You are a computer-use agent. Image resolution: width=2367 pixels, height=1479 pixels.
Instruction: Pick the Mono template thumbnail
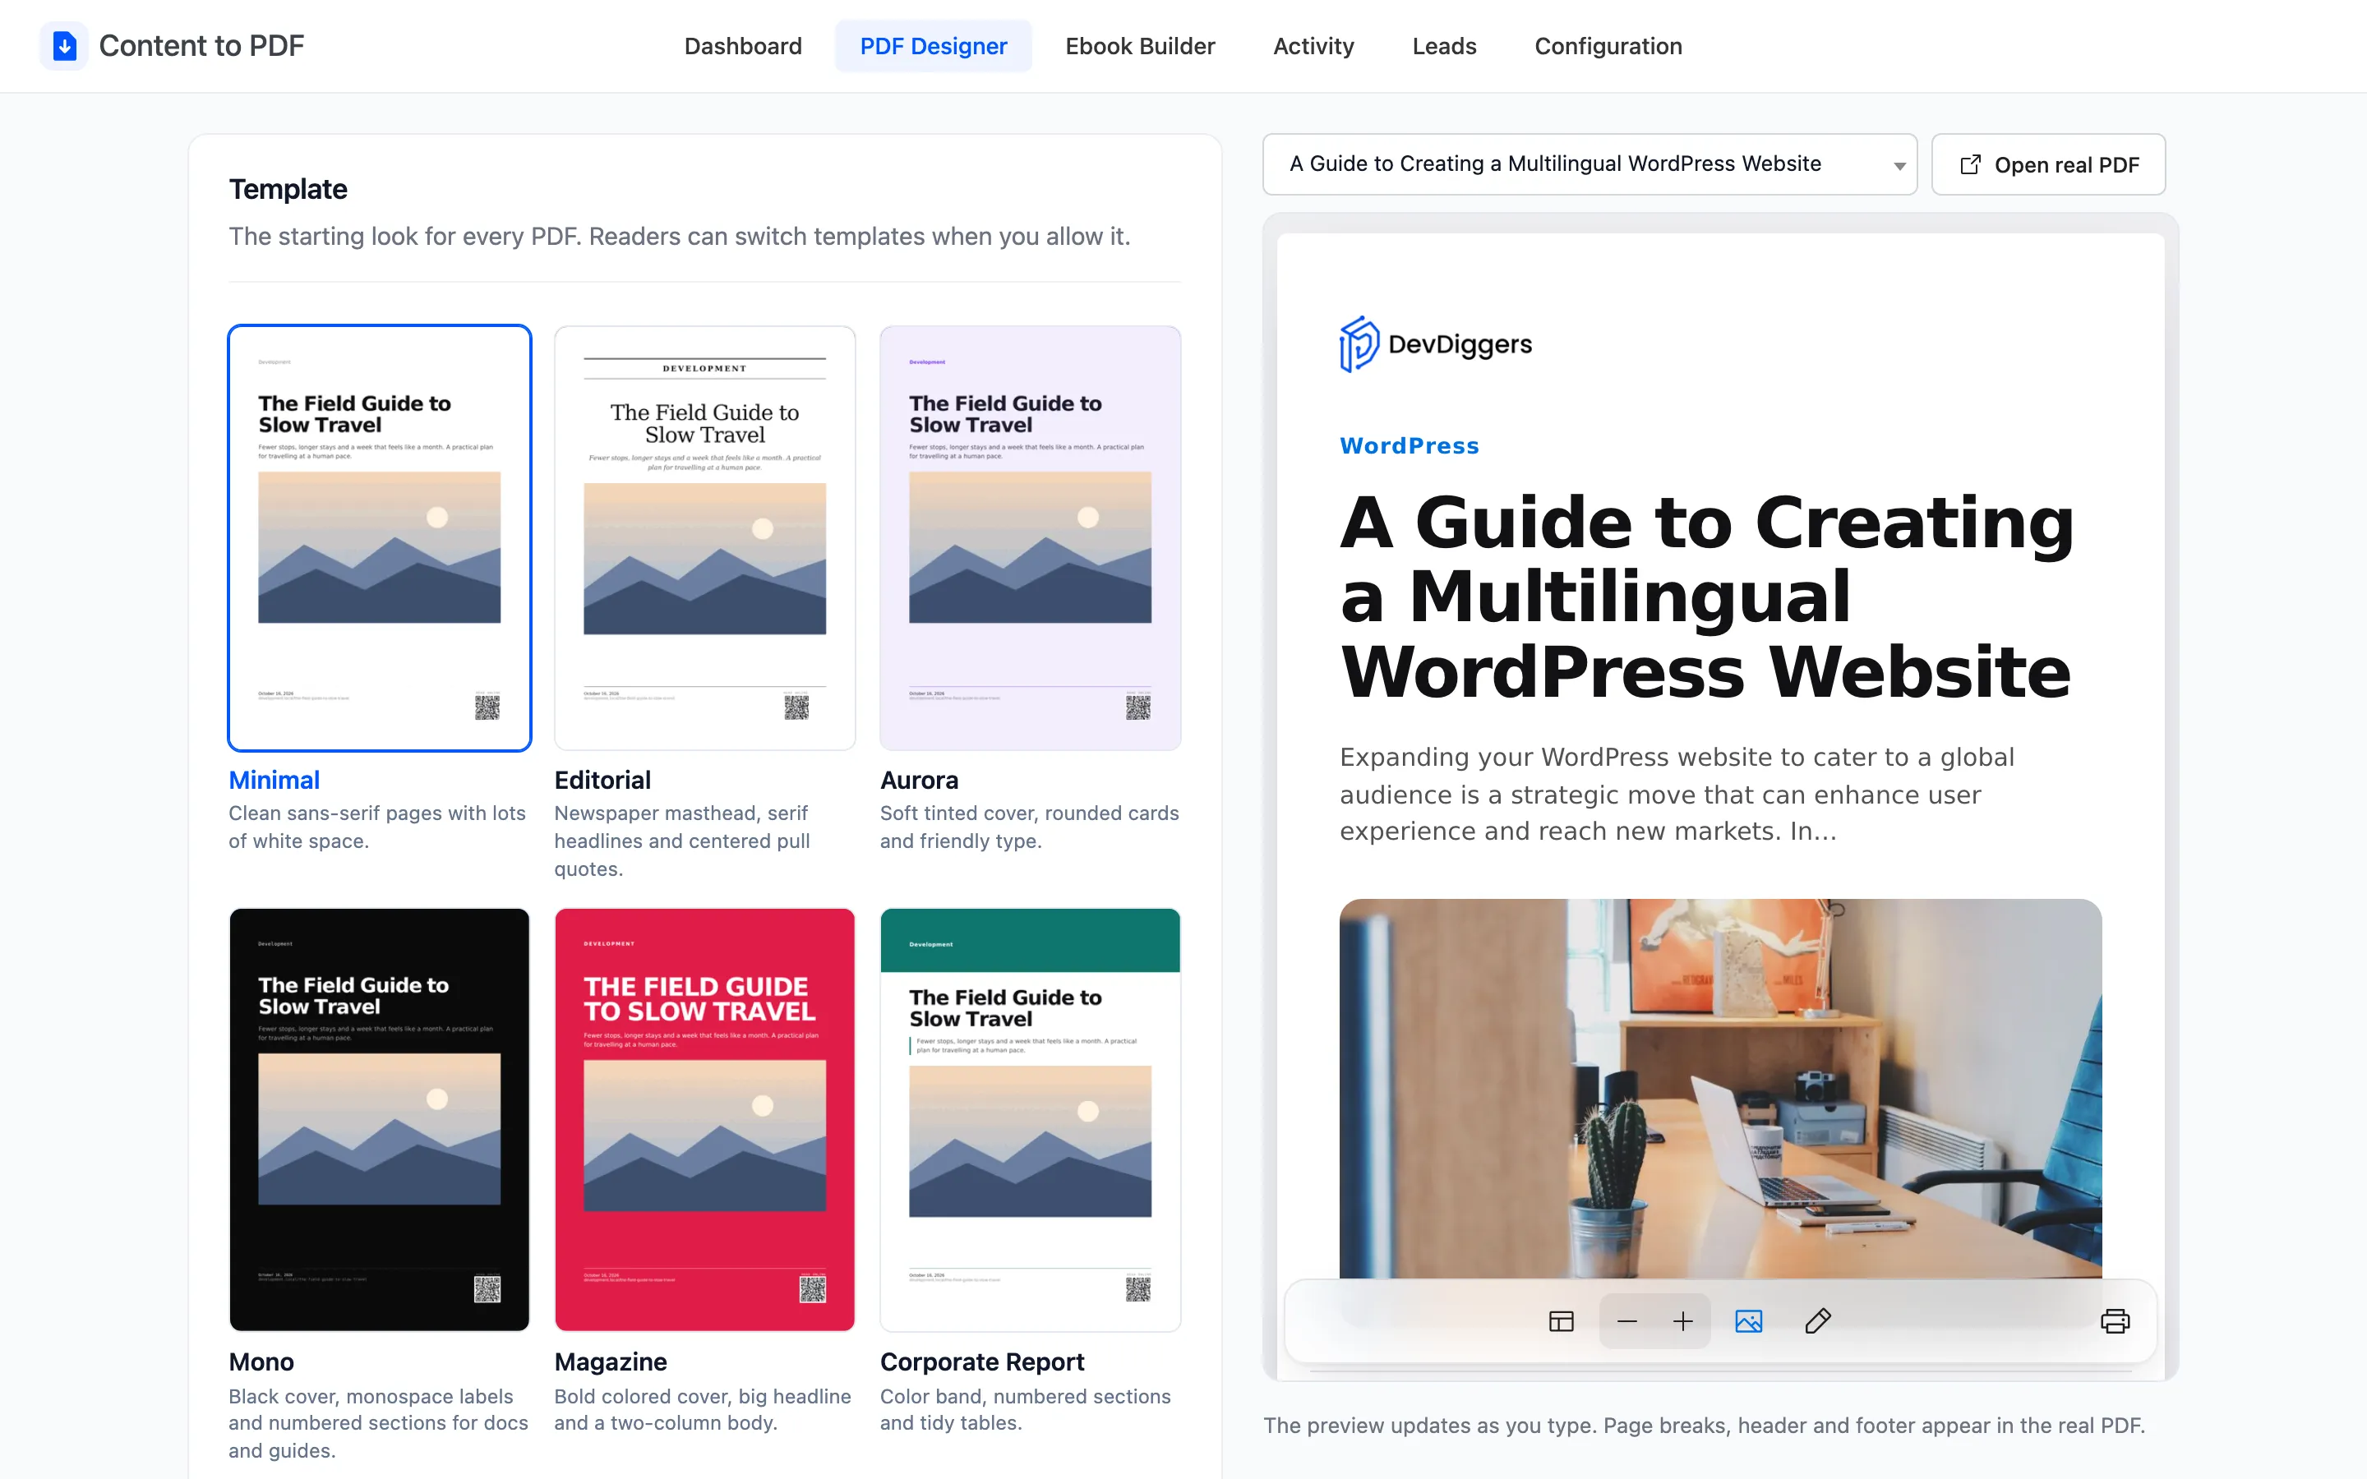[x=380, y=1119]
